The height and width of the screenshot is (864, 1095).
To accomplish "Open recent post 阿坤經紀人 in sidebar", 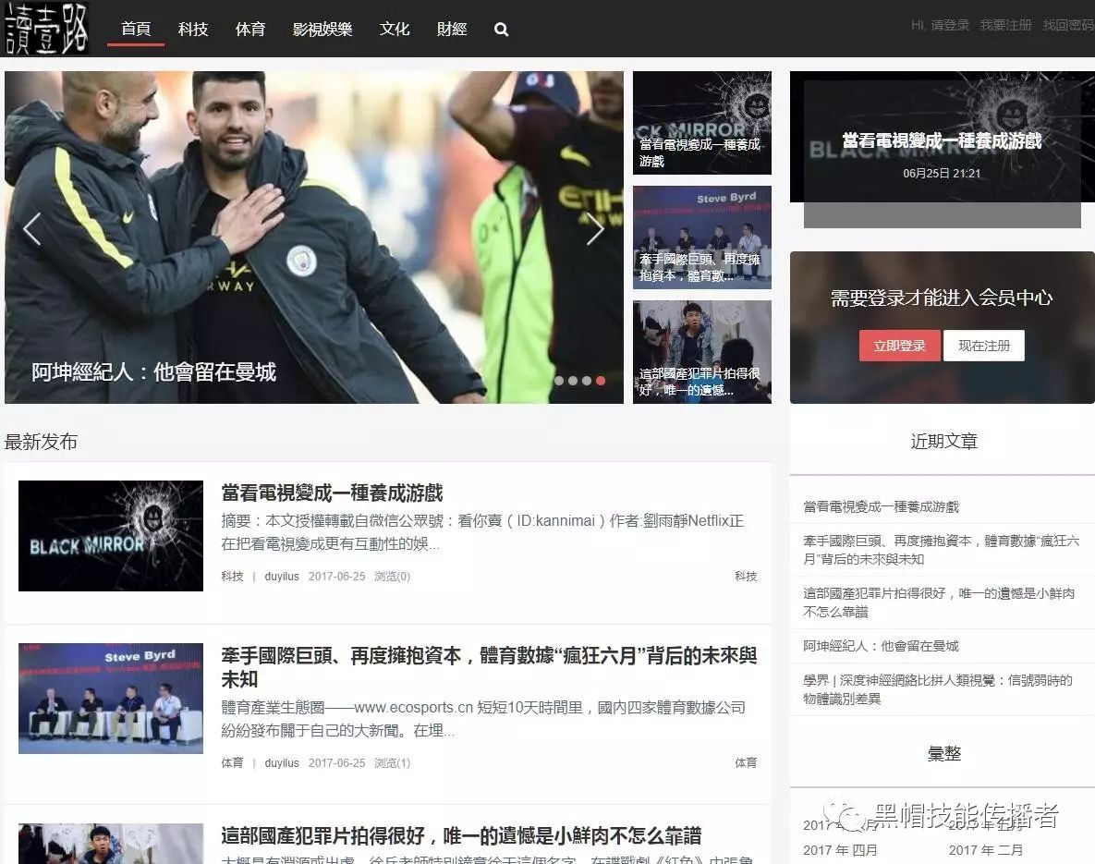I will tap(881, 646).
